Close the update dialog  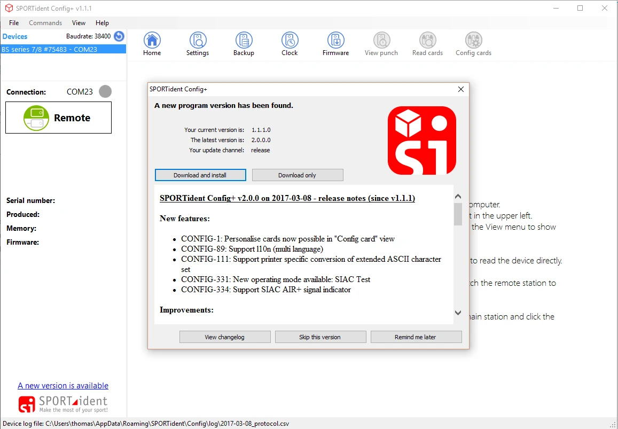click(461, 89)
